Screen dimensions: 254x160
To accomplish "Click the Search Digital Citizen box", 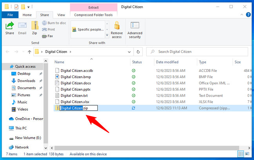I will pyautogui.click(x=197, y=52).
